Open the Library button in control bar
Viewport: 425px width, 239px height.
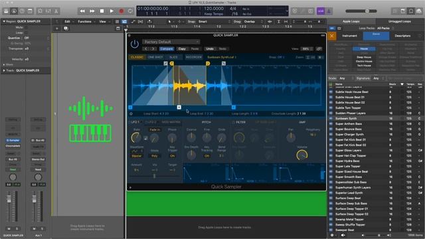6,11
